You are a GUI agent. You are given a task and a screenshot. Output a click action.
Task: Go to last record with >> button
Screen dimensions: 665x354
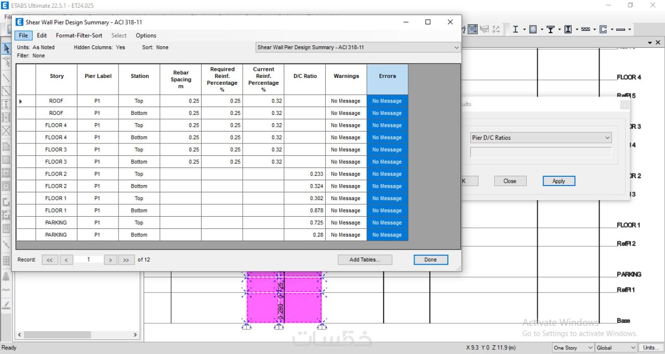[126, 260]
